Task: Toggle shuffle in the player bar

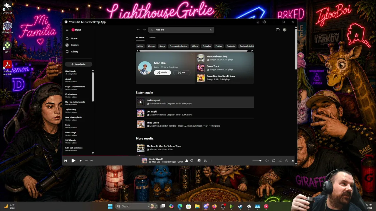Action: pyautogui.click(x=280, y=161)
